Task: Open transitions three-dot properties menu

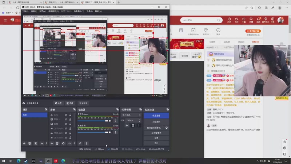Action: pyautogui.click(x=139, y=125)
